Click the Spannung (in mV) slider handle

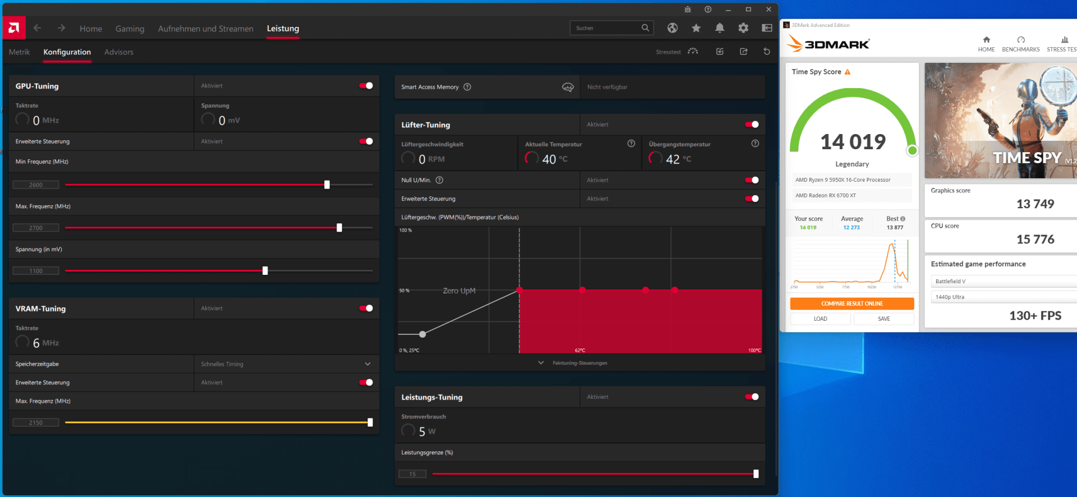[x=265, y=270]
